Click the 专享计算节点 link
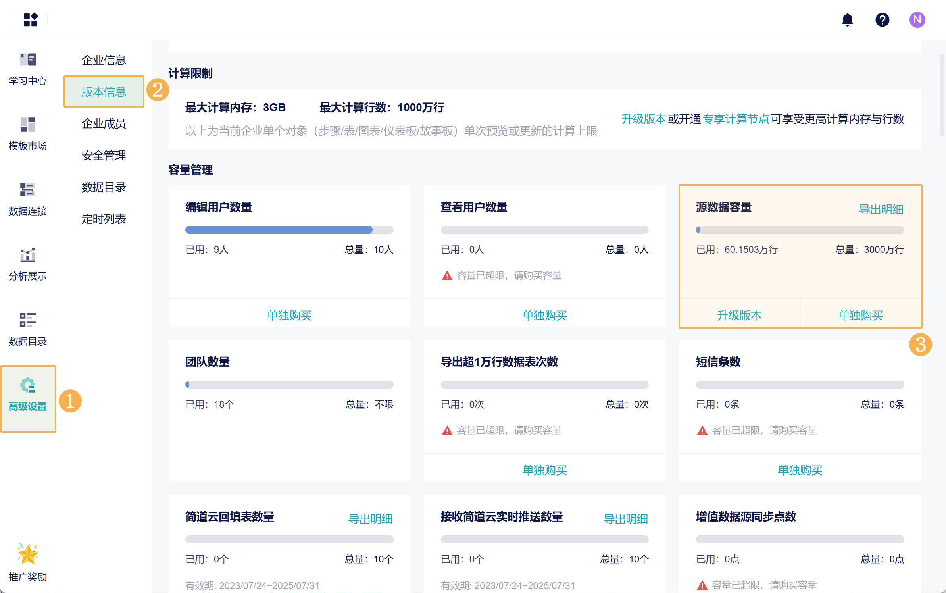The height and width of the screenshot is (593, 946). coord(736,119)
